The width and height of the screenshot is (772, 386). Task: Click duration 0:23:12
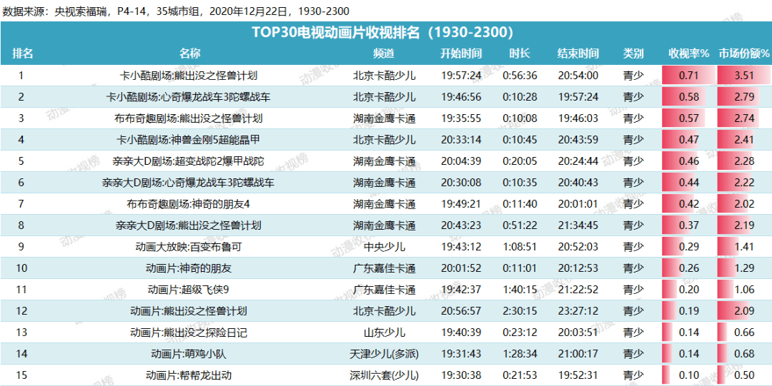pos(520,333)
